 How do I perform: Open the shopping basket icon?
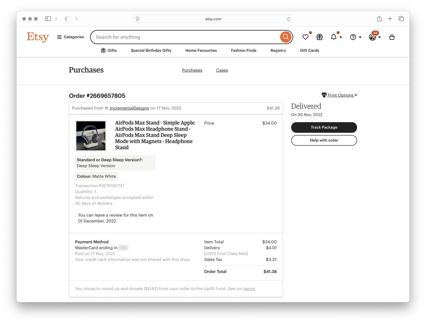392,37
